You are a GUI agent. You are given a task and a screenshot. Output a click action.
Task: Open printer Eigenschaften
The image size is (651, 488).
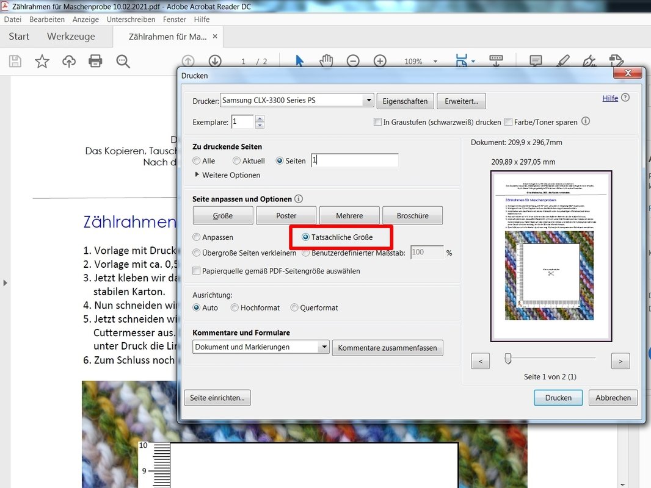[406, 101]
